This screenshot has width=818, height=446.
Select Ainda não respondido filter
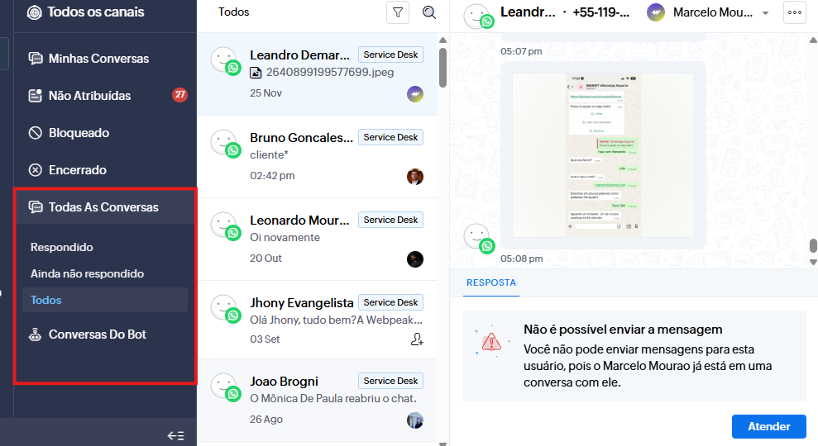point(87,273)
